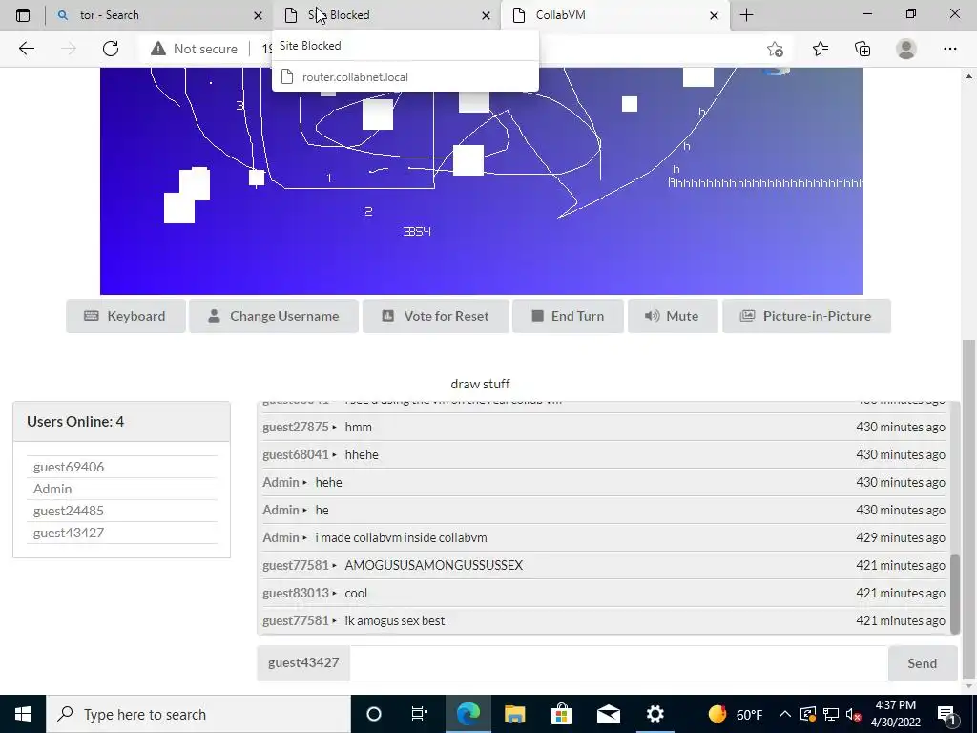977x733 pixels.
Task: Switch to the Site Blocked tab
Action: coord(386,15)
